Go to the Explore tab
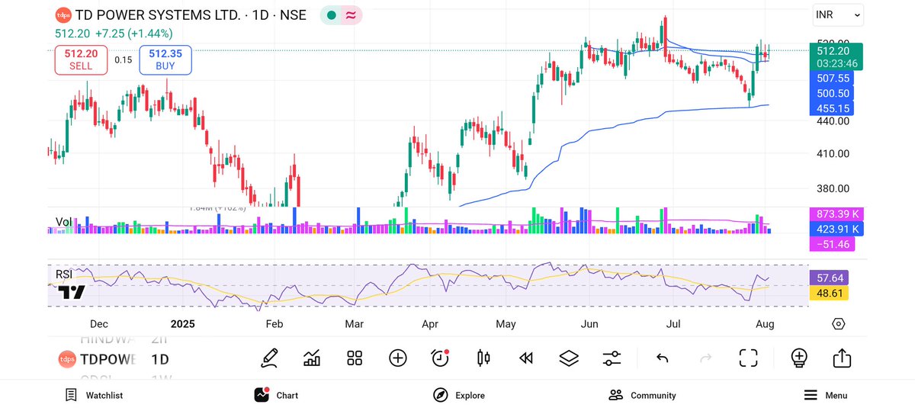915x411 pixels. tap(459, 395)
